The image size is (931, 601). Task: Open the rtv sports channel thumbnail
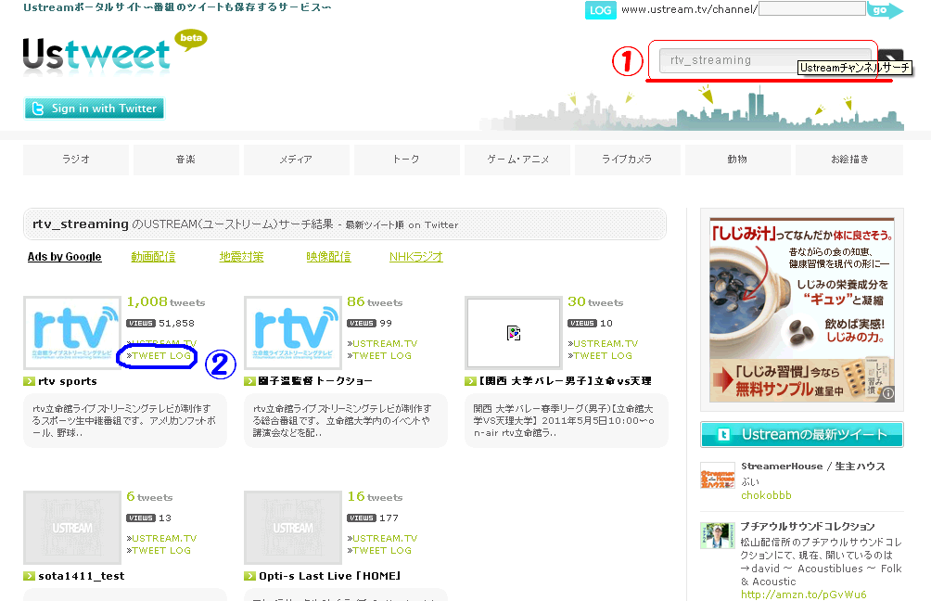tap(71, 333)
